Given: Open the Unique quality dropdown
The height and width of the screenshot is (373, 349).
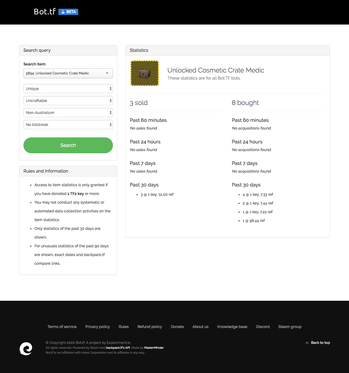Looking at the screenshot, I should 68,89.
